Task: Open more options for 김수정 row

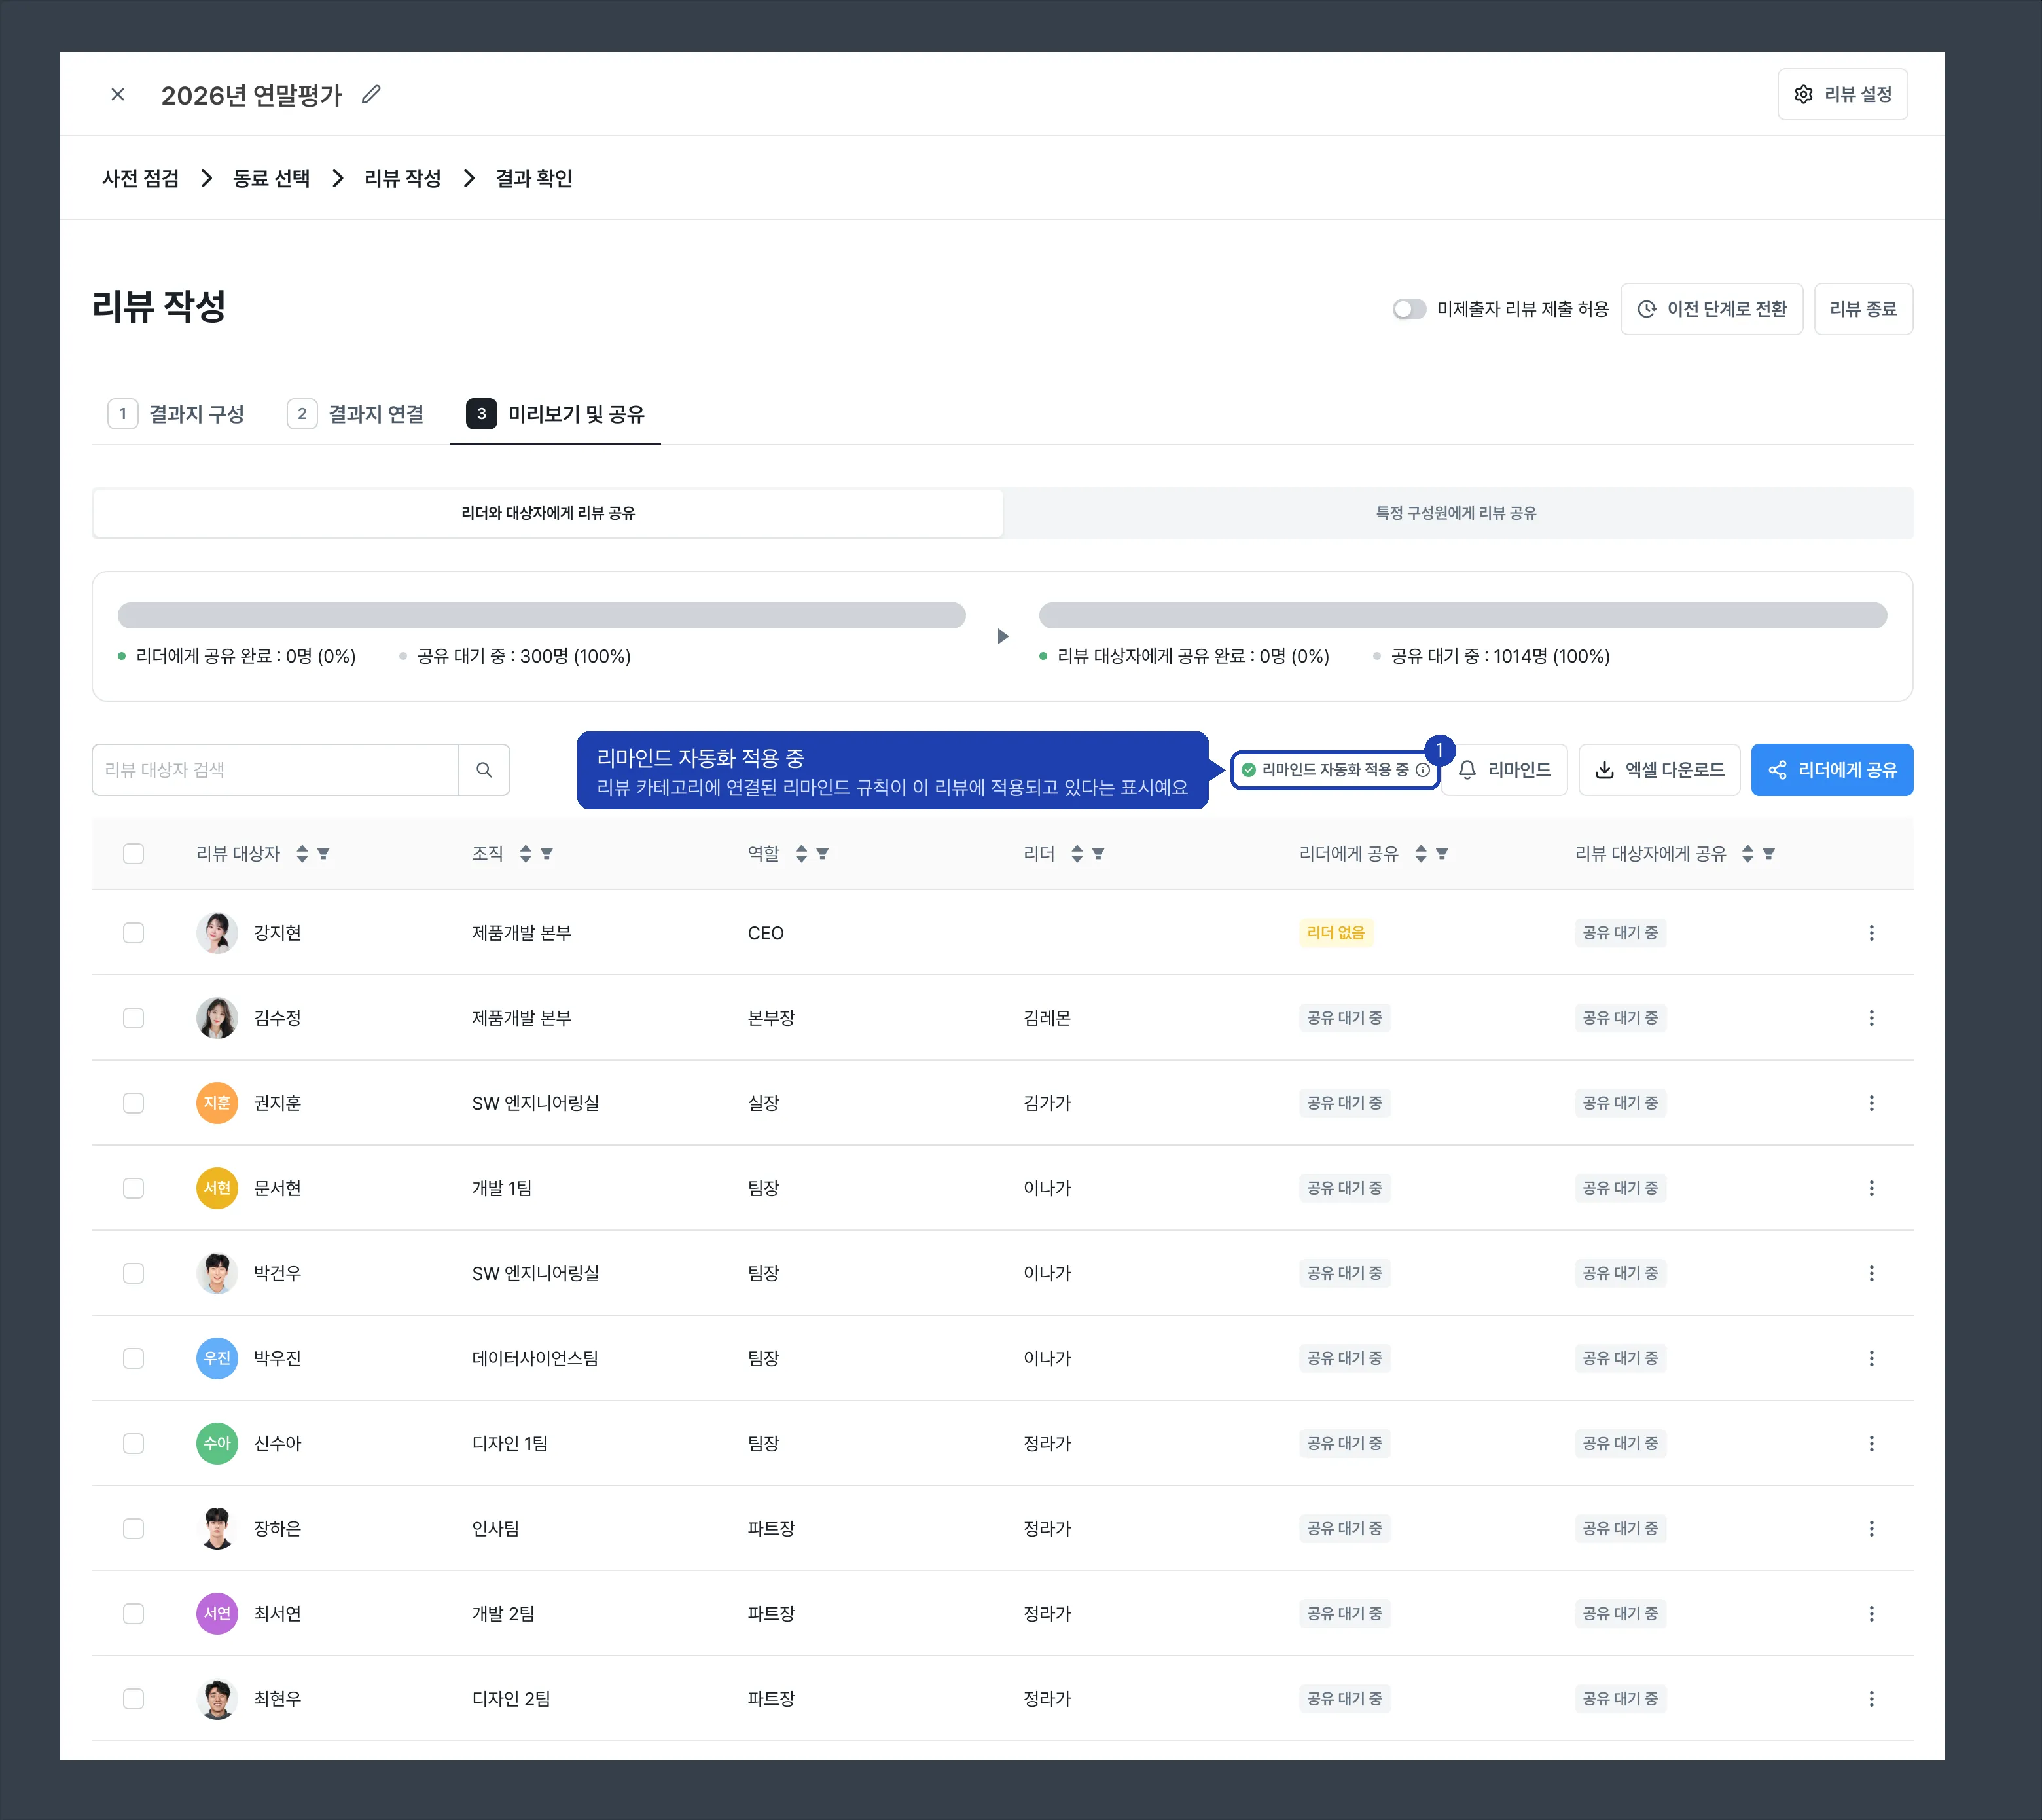Action: [x=1871, y=1017]
